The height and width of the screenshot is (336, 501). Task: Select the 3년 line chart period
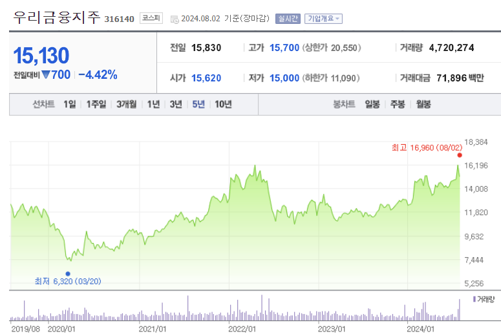coord(176,104)
